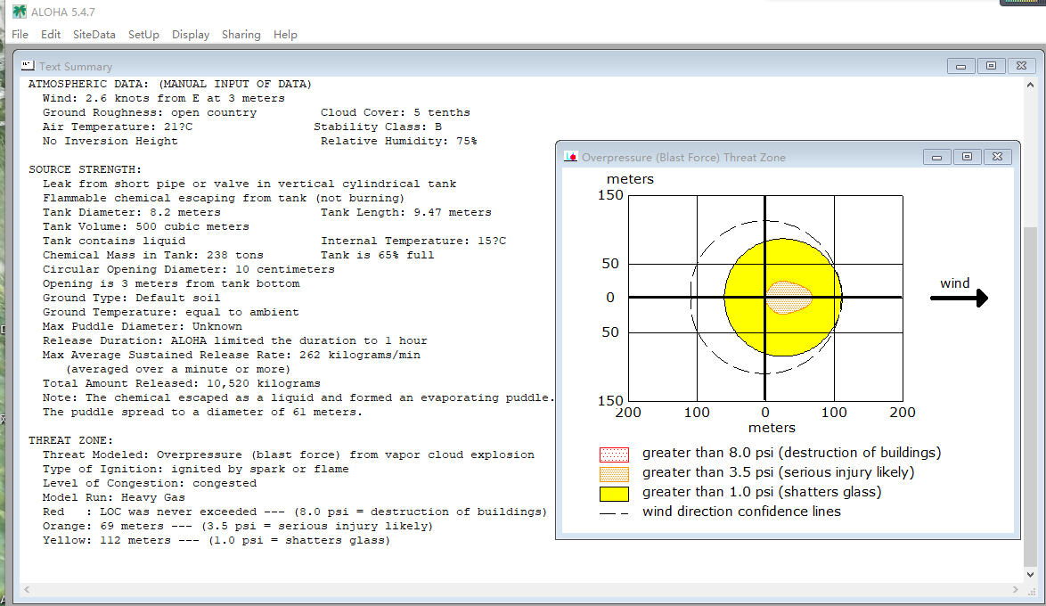Close the Text Summary window
Screen dimensions: 1046x606
point(1021,66)
